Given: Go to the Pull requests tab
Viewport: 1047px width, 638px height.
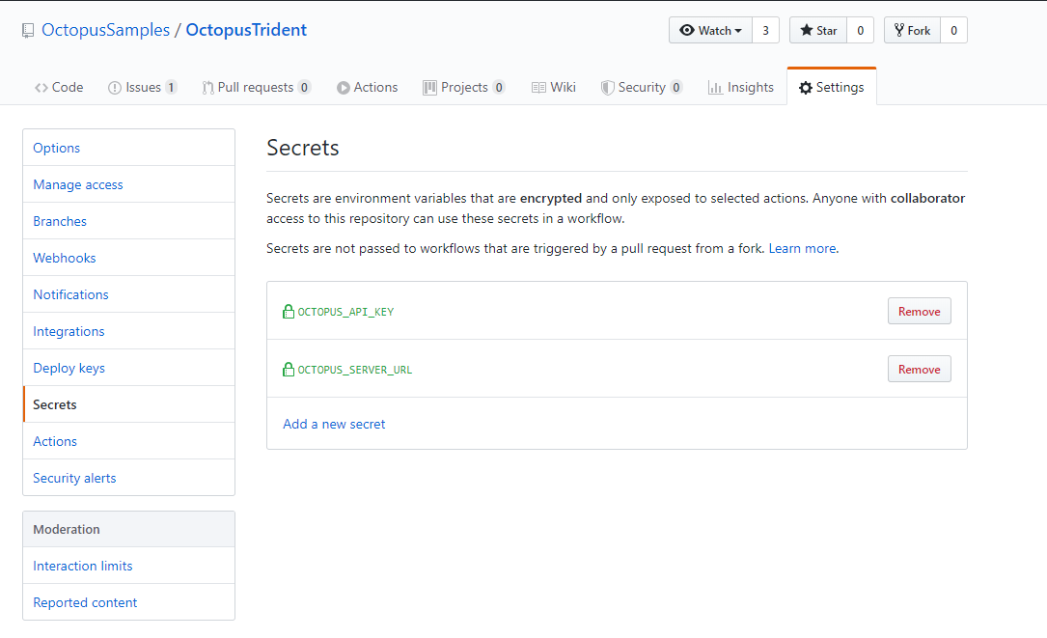Looking at the screenshot, I should 256,87.
